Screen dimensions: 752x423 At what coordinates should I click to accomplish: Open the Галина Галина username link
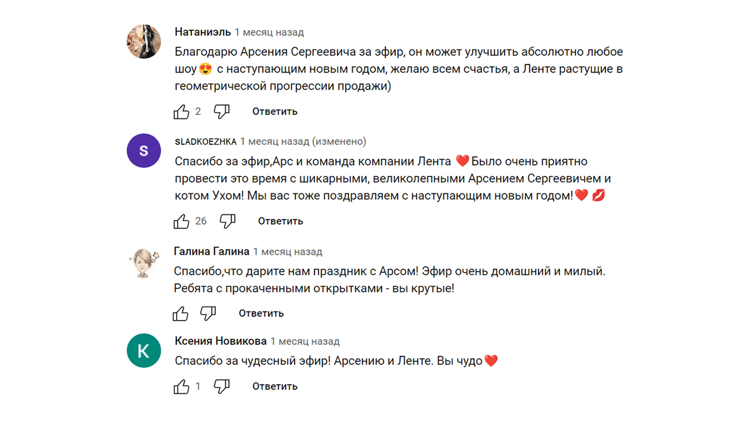tap(211, 251)
